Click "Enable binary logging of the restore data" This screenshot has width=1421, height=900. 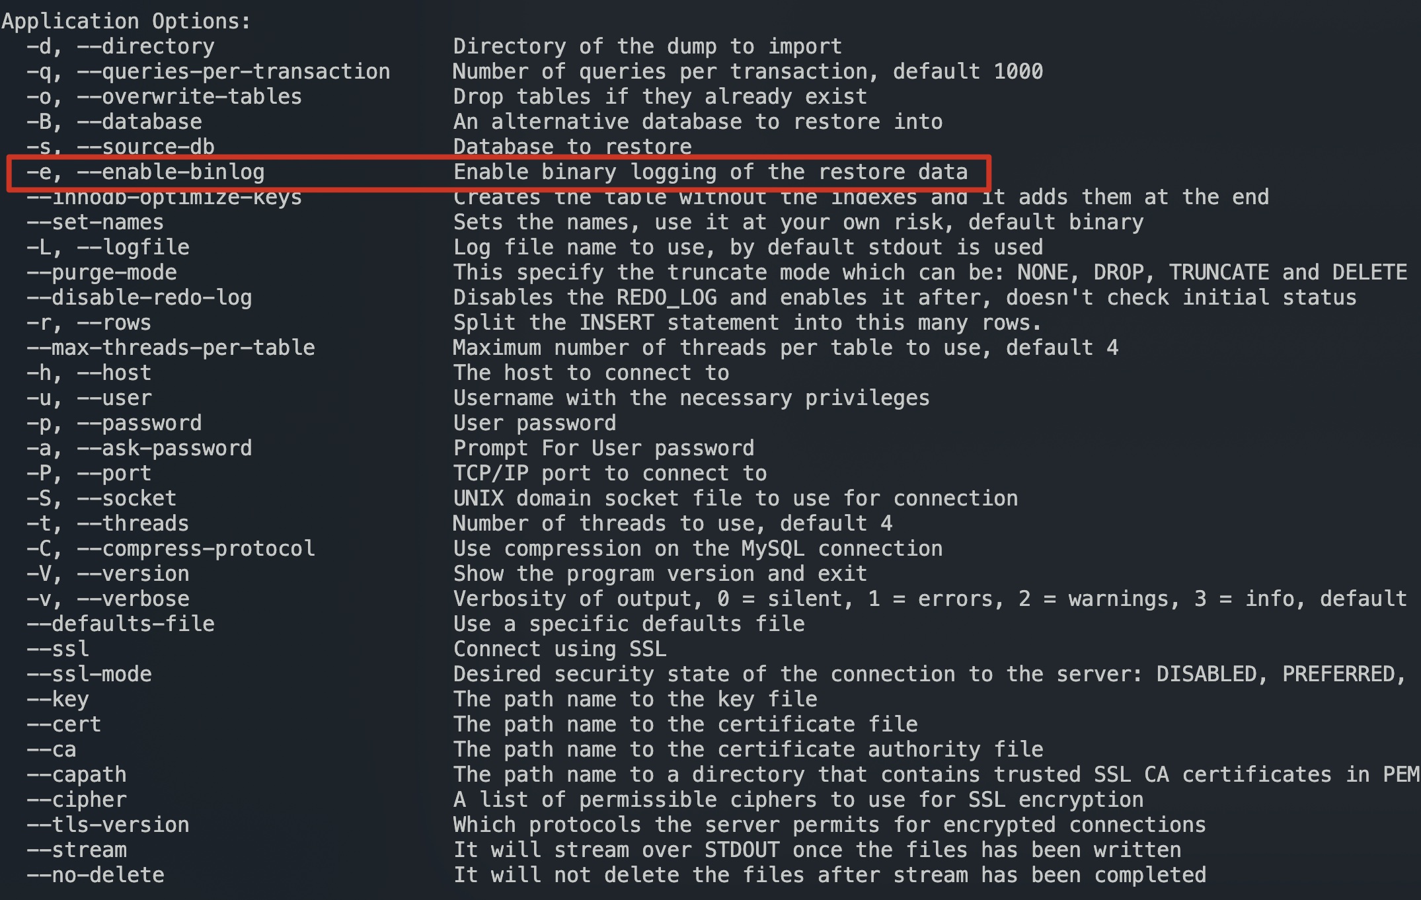710,172
